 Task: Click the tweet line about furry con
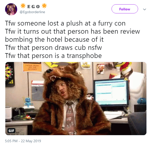[x=65, y=23]
